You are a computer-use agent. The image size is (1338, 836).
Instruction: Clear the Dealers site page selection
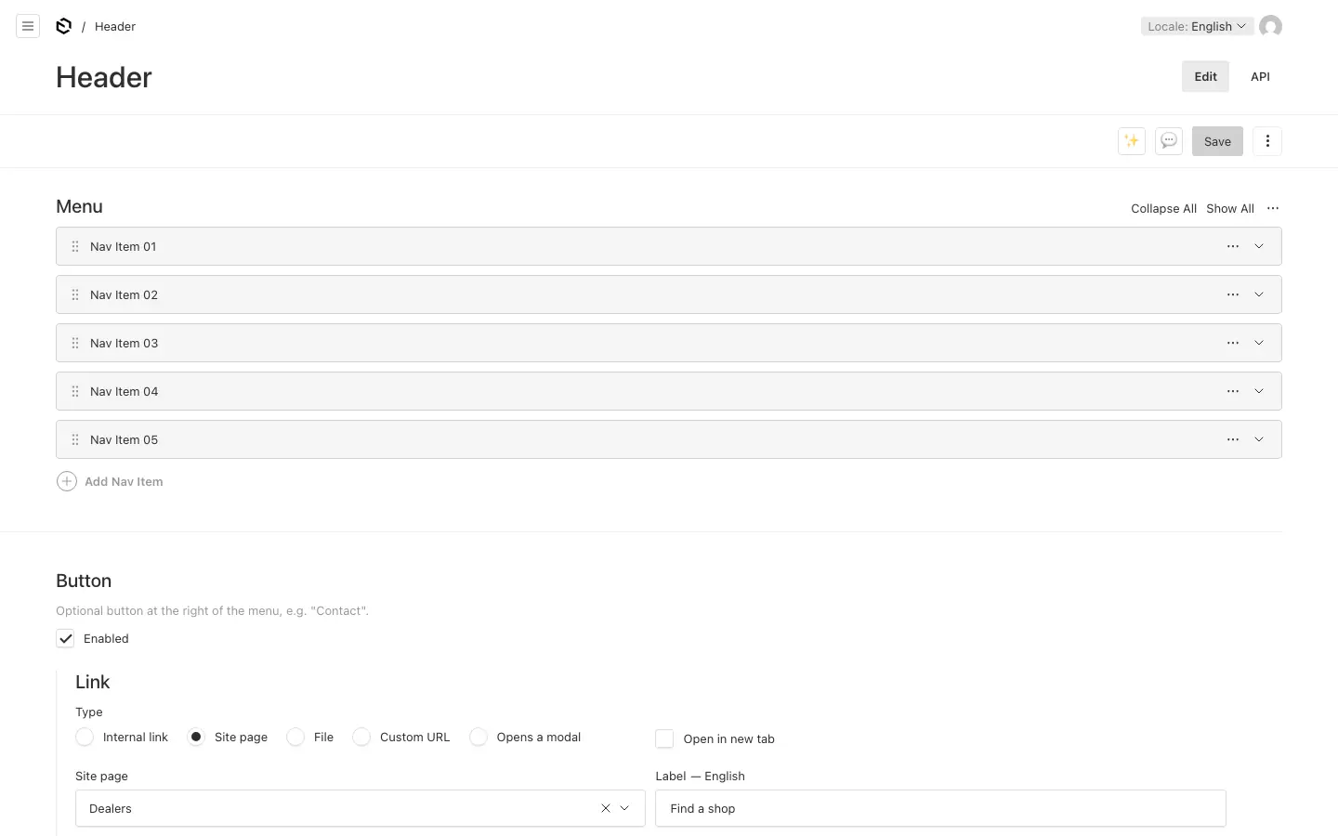point(606,808)
